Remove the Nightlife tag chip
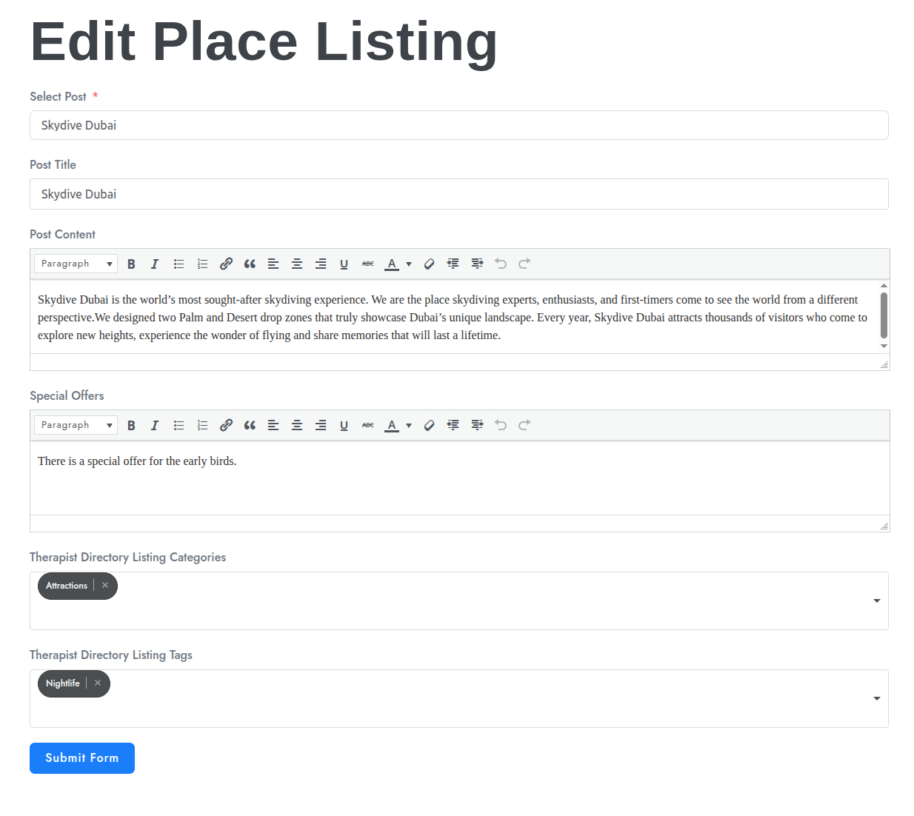Screen dimensions: 914x816 pyautogui.click(x=98, y=683)
